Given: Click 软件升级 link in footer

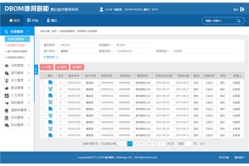Looking at the screenshot, I should click(224, 157).
